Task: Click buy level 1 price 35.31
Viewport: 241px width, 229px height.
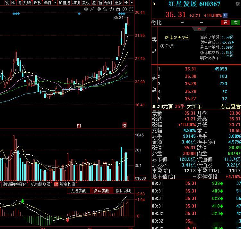Action: pos(190,69)
